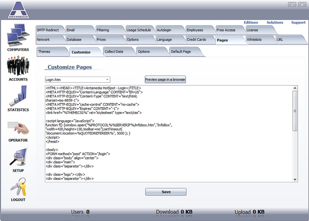The image size is (309, 221).
Task: Click the <HTML><HEAD><TITLE> first code line
Action: click(93, 88)
